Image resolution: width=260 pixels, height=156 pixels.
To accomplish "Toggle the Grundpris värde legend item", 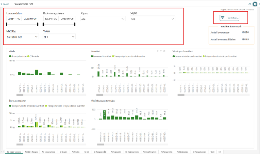I will tap(18, 56).
